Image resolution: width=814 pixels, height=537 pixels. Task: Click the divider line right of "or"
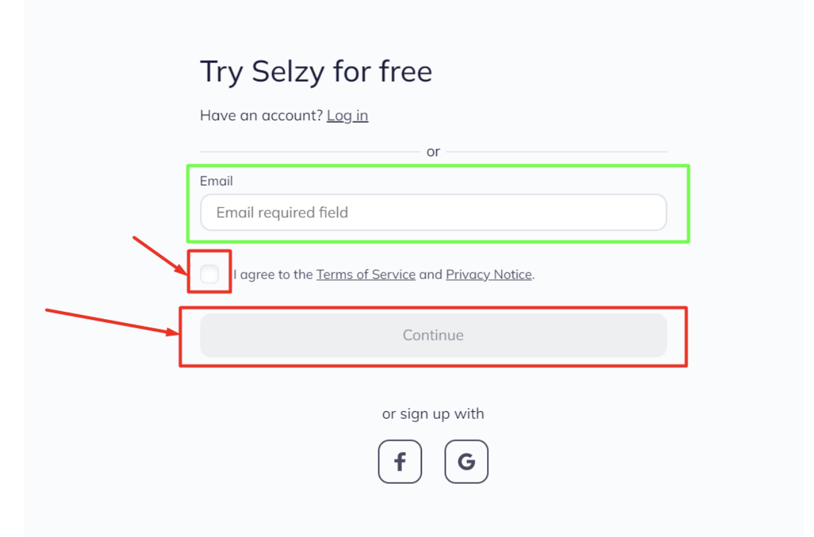point(556,151)
